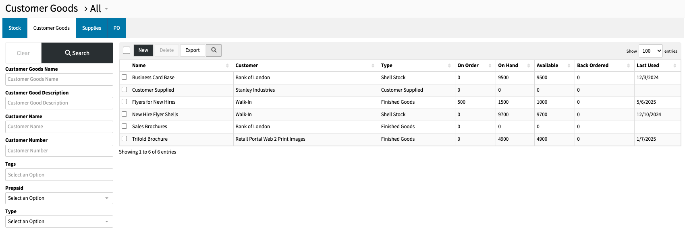This screenshot has width=685, height=234.
Task: Select the Flyers for New Hires checkbox
Action: [125, 102]
